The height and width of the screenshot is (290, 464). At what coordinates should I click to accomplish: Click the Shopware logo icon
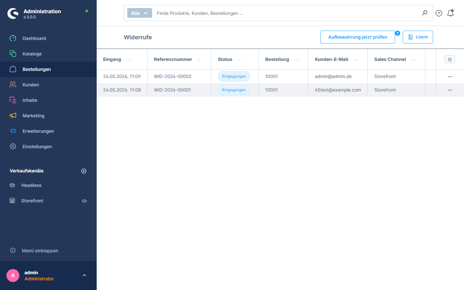coord(13,14)
